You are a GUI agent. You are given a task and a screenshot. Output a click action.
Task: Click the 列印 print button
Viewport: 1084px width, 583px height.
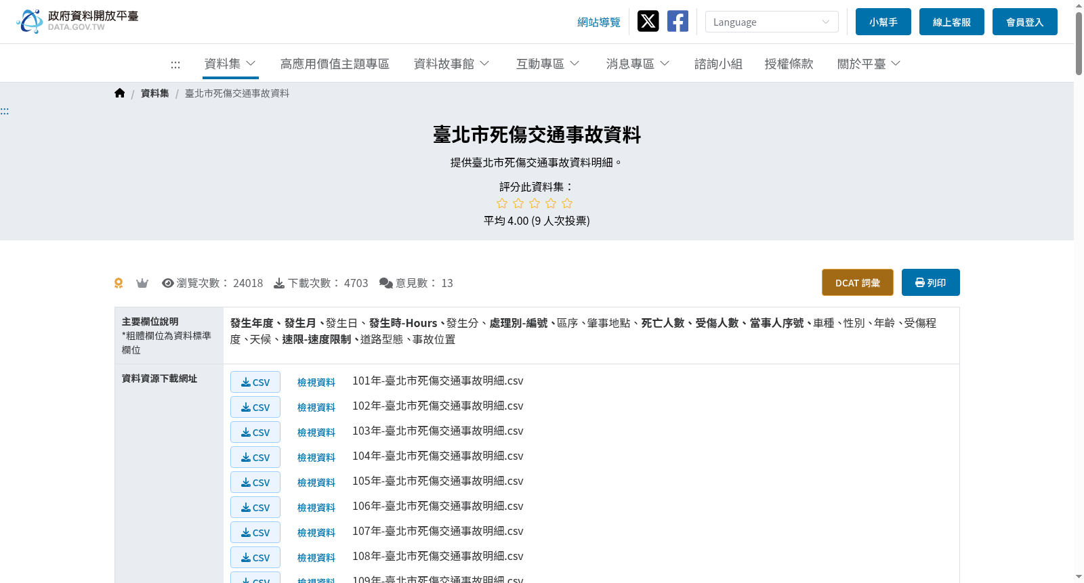pyautogui.click(x=931, y=282)
